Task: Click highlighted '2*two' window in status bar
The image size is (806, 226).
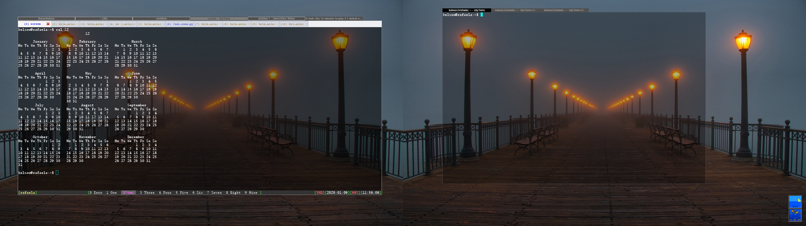Action: (128, 193)
